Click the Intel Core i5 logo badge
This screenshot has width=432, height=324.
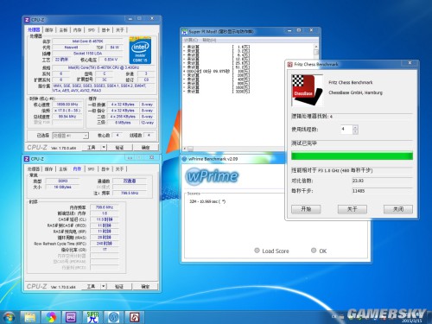pyautogui.click(x=140, y=50)
